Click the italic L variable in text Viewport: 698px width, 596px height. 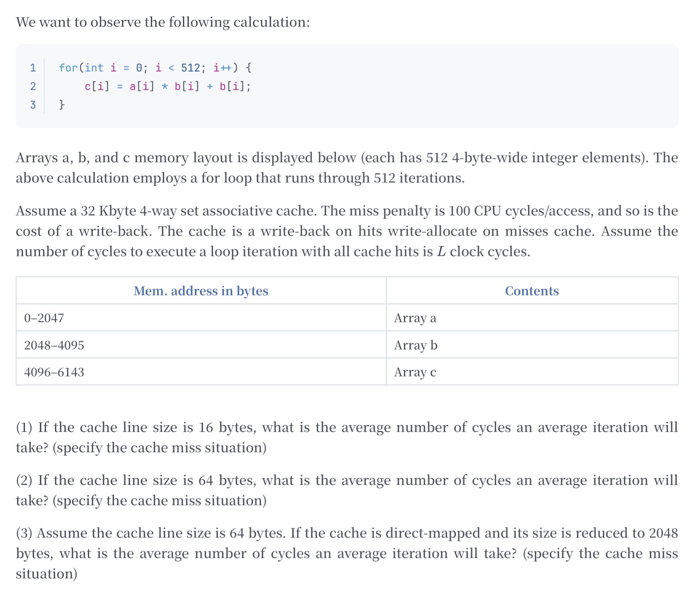[x=441, y=252]
